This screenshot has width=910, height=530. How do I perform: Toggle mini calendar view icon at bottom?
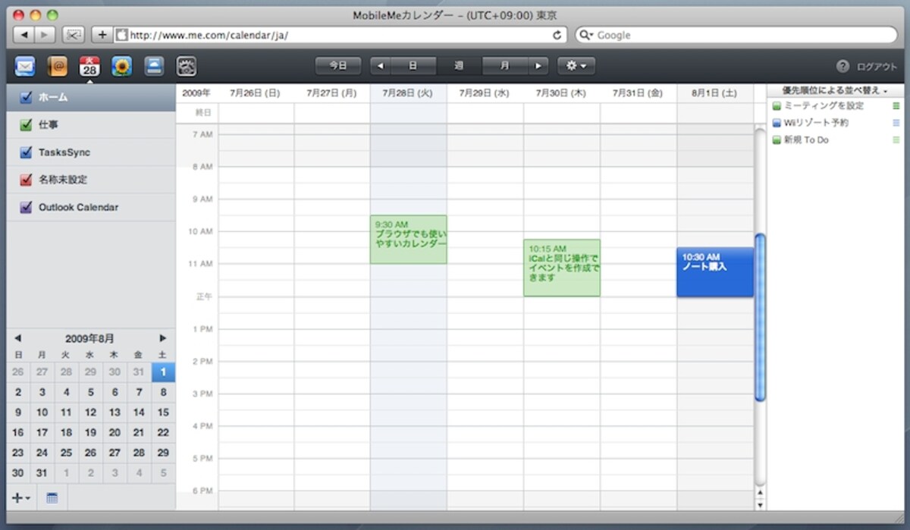coord(52,498)
